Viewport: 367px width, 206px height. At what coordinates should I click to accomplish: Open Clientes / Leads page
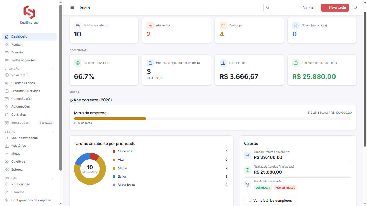[x=29, y=83]
